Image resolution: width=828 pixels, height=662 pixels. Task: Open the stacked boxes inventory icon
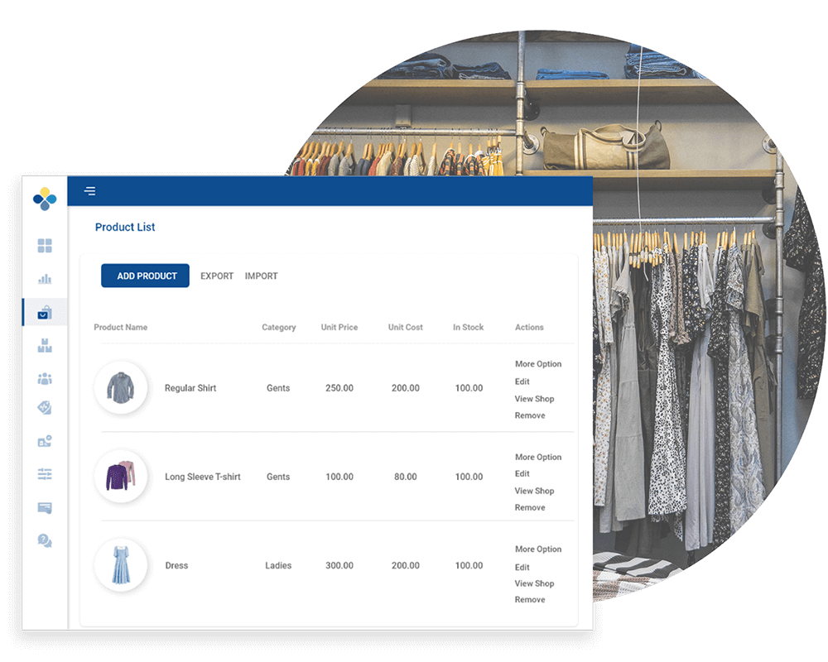click(x=45, y=345)
